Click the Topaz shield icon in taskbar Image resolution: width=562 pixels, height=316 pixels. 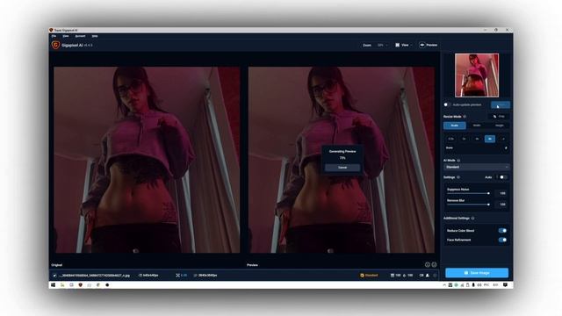tap(80, 285)
